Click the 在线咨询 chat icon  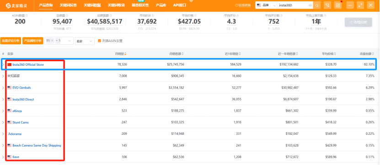237,5
